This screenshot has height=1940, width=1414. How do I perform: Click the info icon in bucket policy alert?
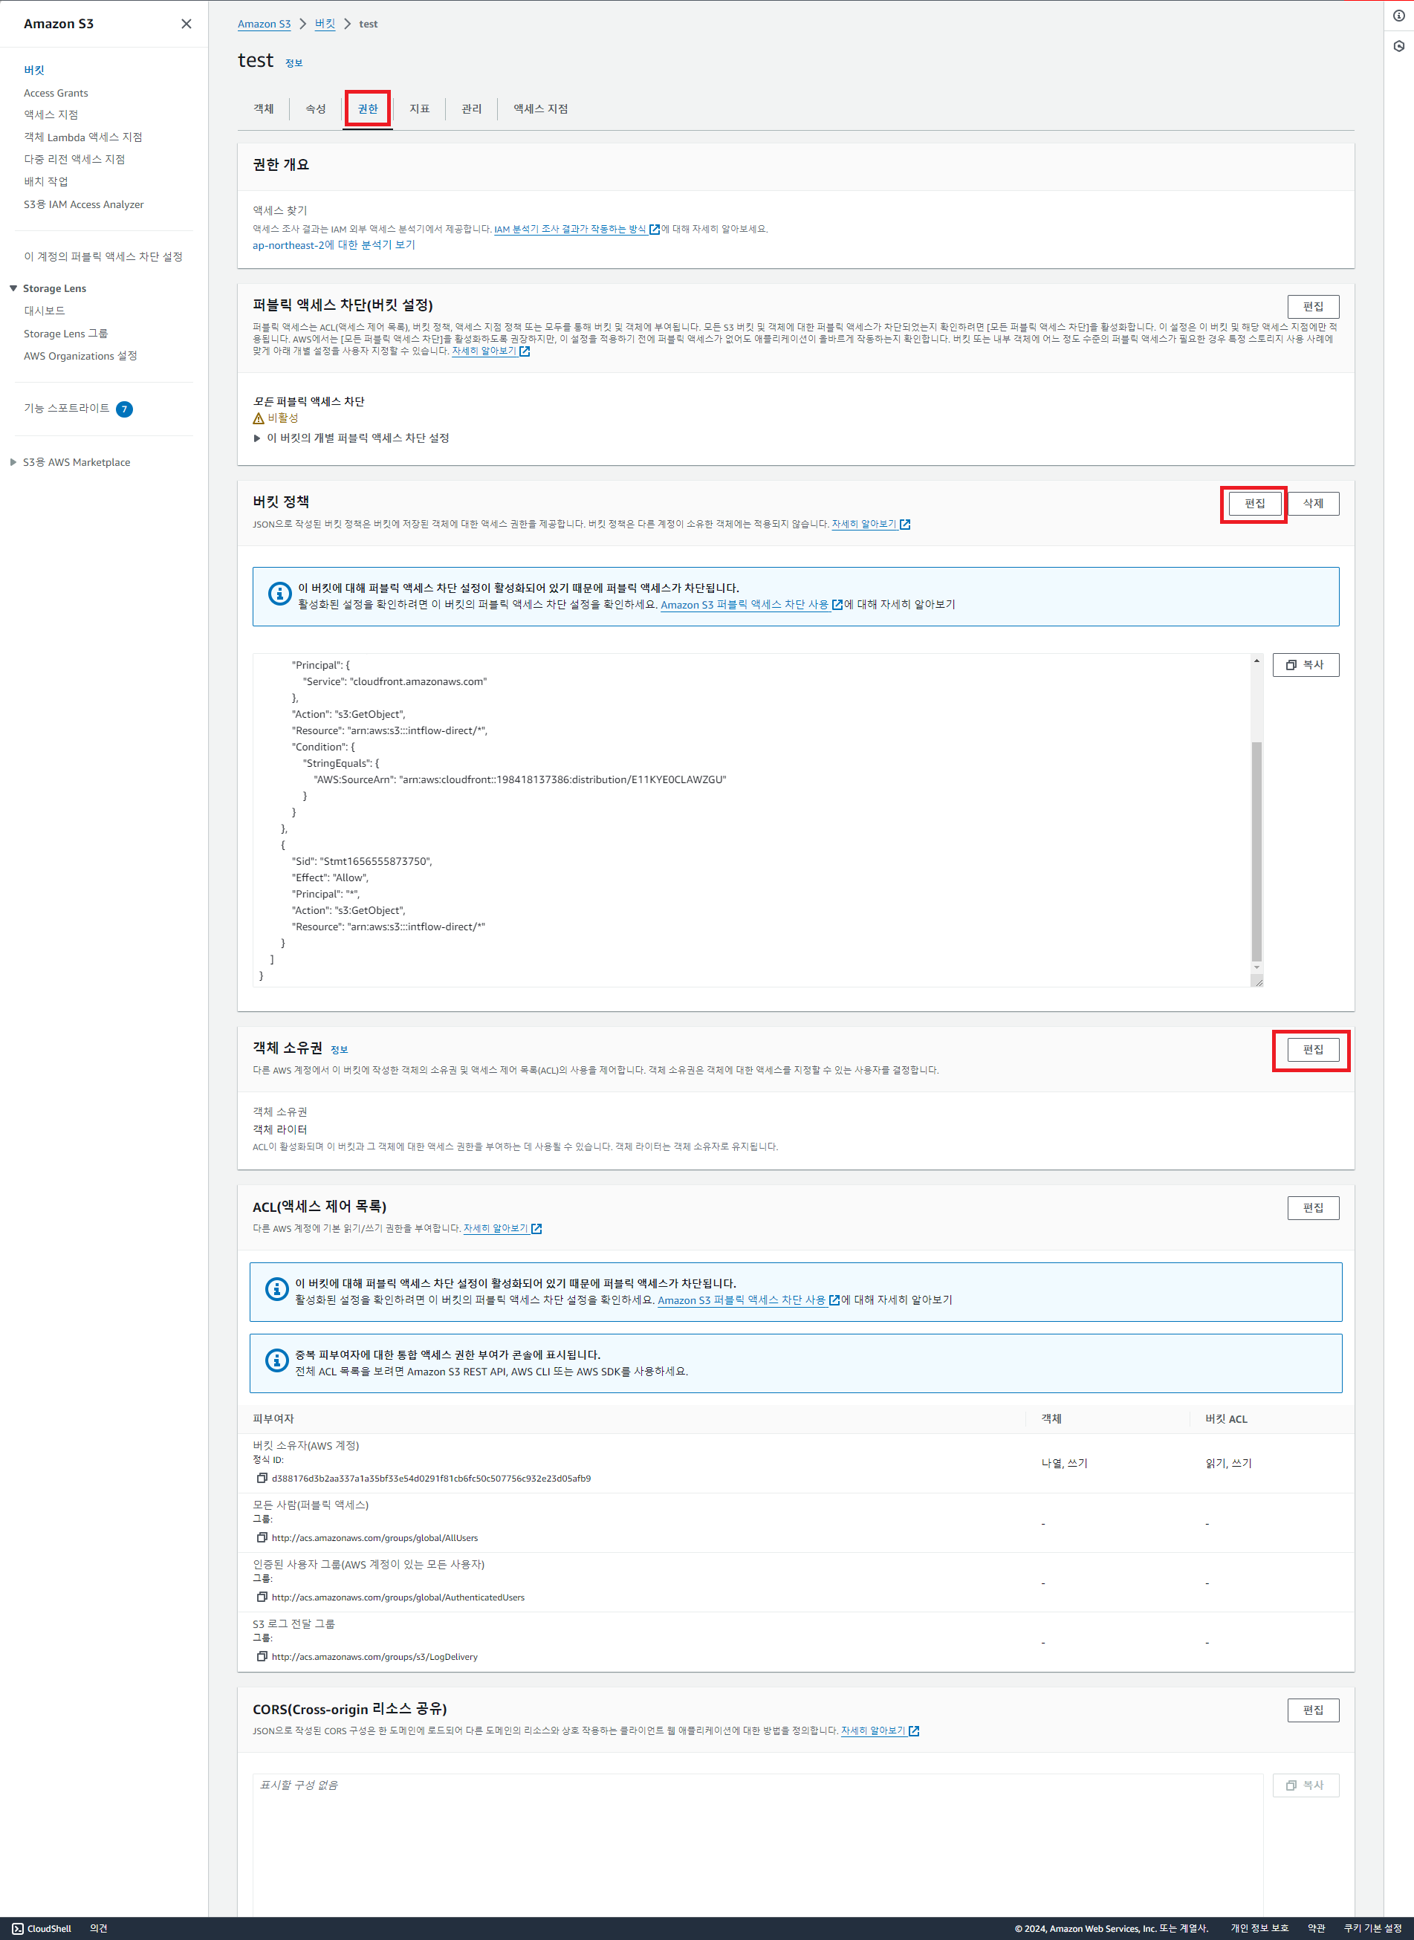point(279,593)
